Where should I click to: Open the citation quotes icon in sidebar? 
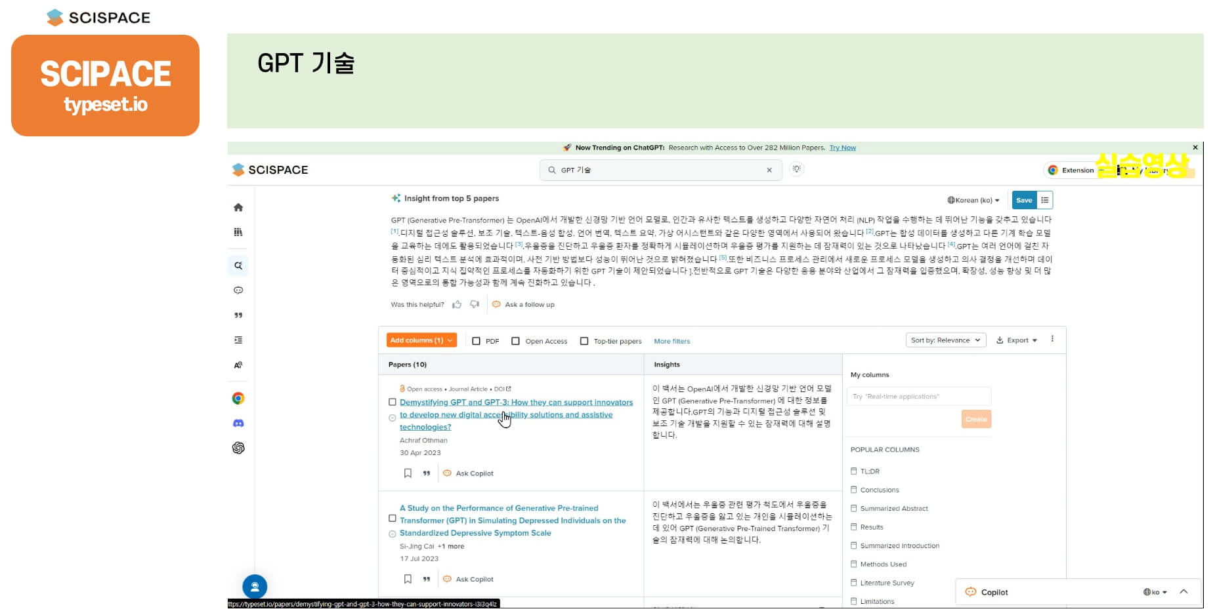238,315
